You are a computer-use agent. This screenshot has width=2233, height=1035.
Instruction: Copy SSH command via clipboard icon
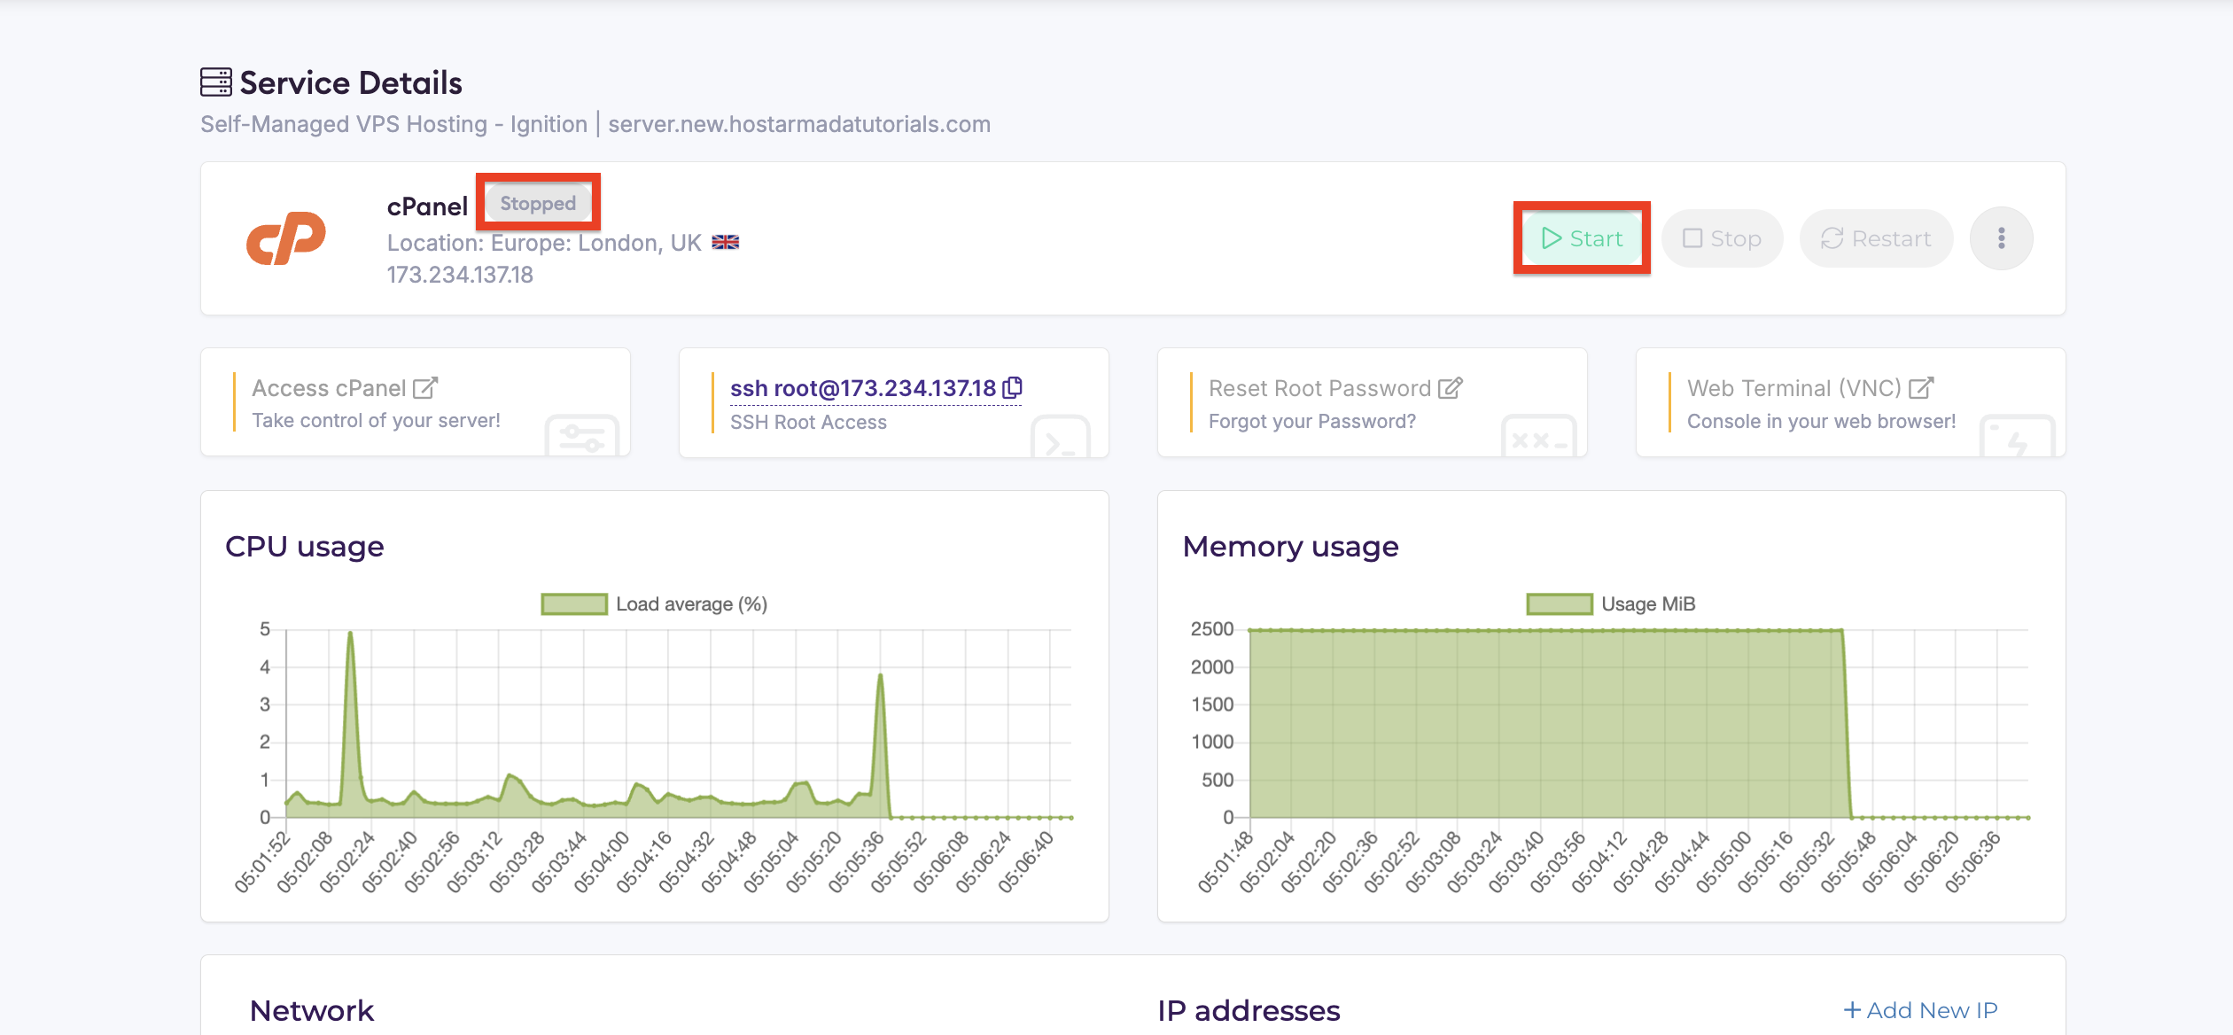pyautogui.click(x=1013, y=387)
